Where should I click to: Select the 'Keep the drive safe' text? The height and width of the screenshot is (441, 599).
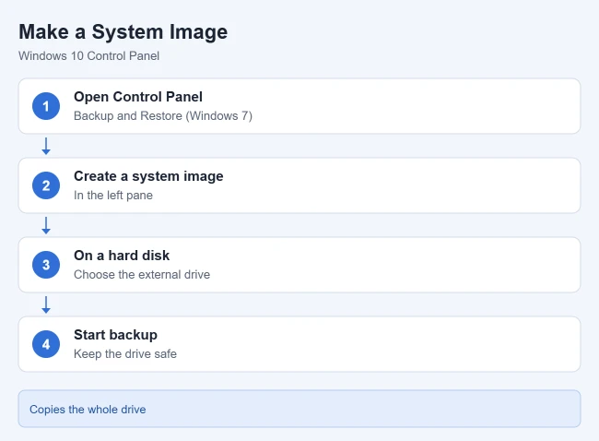pos(125,353)
